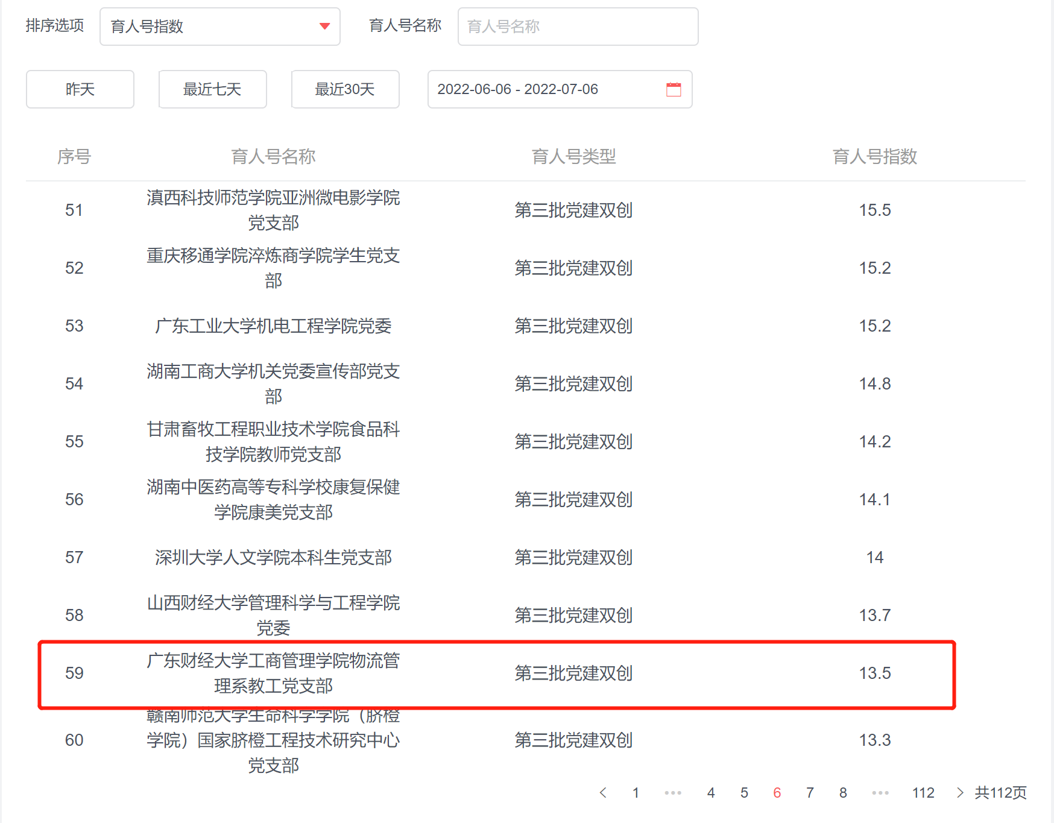Image resolution: width=1054 pixels, height=823 pixels.
Task: Jump back pages via left ellipsis
Action: [x=673, y=792]
